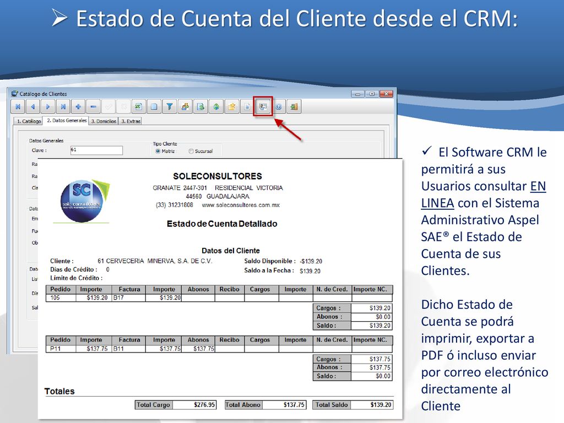Exit catalog with the door icon
The image size is (564, 423).
(x=294, y=106)
